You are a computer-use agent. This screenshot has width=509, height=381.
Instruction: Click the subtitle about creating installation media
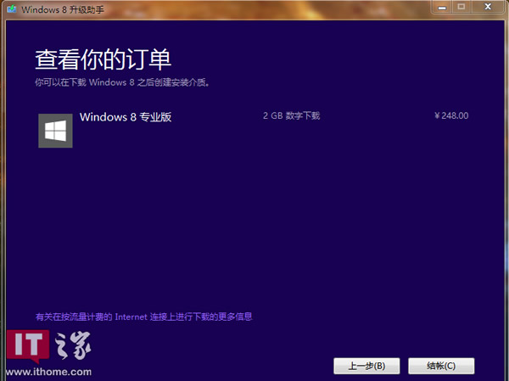(x=122, y=82)
